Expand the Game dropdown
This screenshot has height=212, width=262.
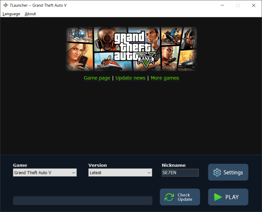45,173
